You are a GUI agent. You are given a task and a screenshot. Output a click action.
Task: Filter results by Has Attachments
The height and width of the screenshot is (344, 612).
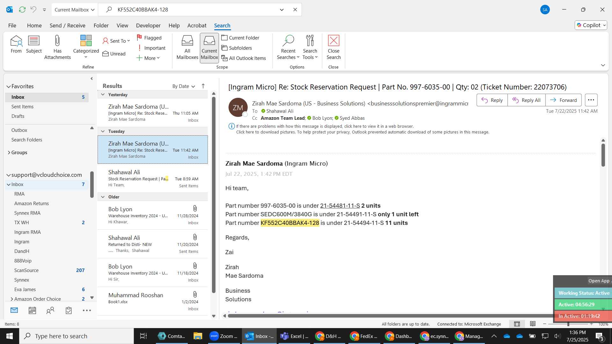click(57, 47)
